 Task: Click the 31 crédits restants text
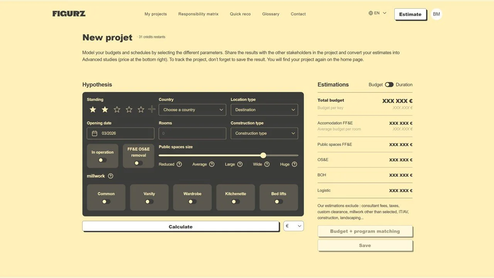[152, 37]
